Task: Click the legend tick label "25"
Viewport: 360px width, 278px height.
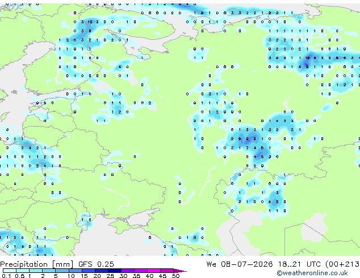Action: click(x=110, y=276)
